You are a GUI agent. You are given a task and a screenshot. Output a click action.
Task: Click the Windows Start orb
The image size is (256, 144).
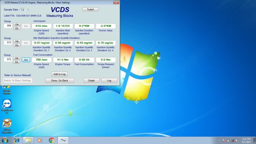tap(5, 140)
